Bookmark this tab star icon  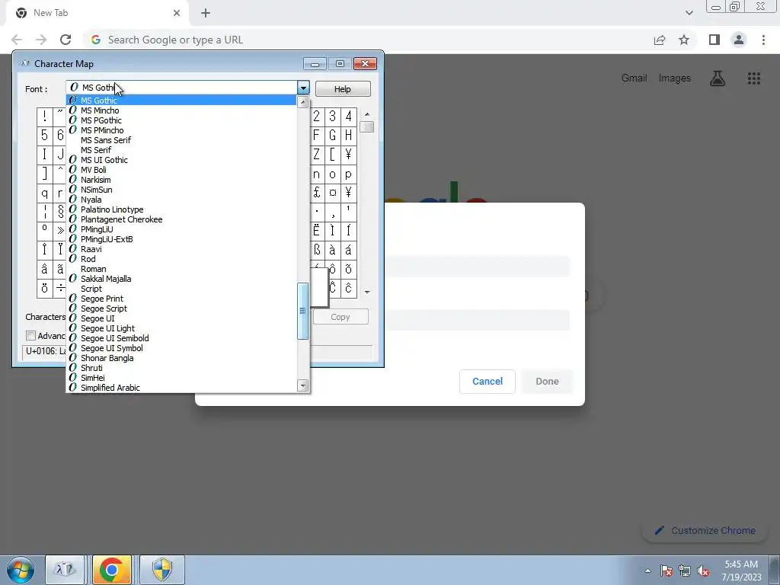[684, 40]
